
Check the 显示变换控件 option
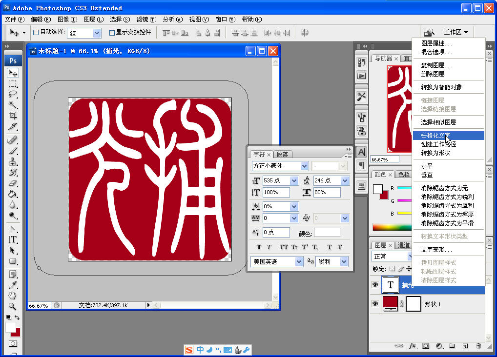pos(112,33)
